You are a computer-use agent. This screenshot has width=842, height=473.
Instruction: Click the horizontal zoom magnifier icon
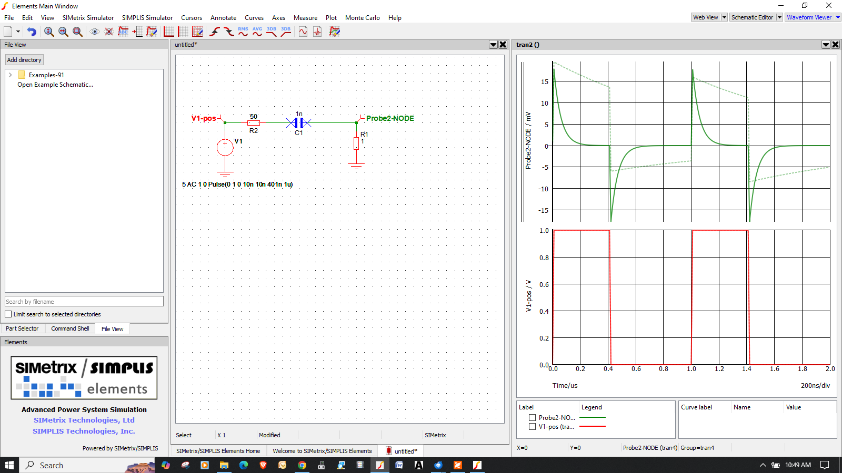click(63, 32)
